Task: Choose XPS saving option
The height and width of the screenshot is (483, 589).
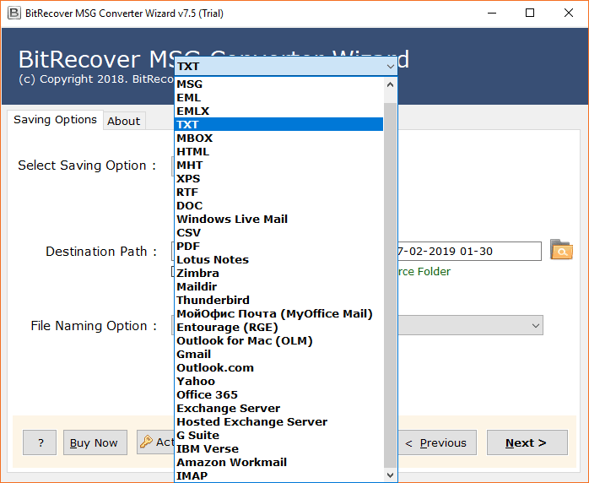Action: (x=278, y=179)
